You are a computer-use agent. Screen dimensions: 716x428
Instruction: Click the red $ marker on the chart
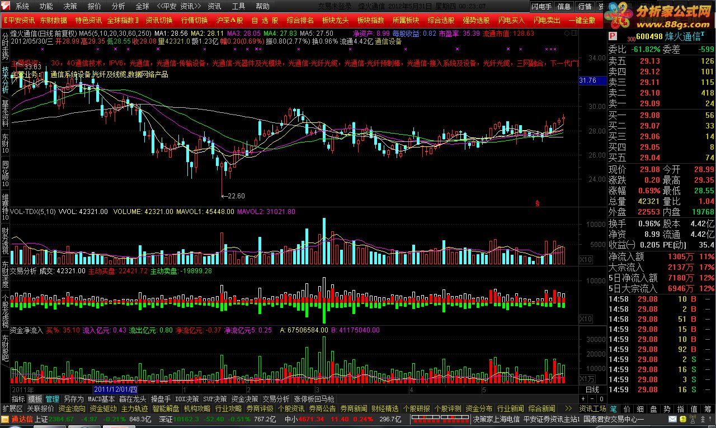[x=538, y=203]
